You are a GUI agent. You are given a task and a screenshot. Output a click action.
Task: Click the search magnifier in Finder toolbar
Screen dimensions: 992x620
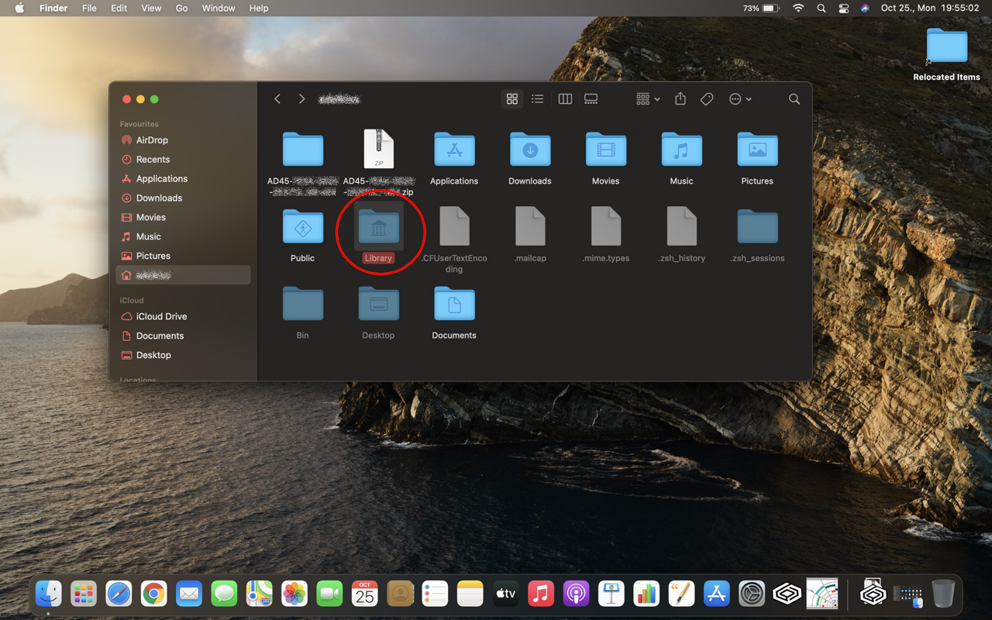pos(794,99)
